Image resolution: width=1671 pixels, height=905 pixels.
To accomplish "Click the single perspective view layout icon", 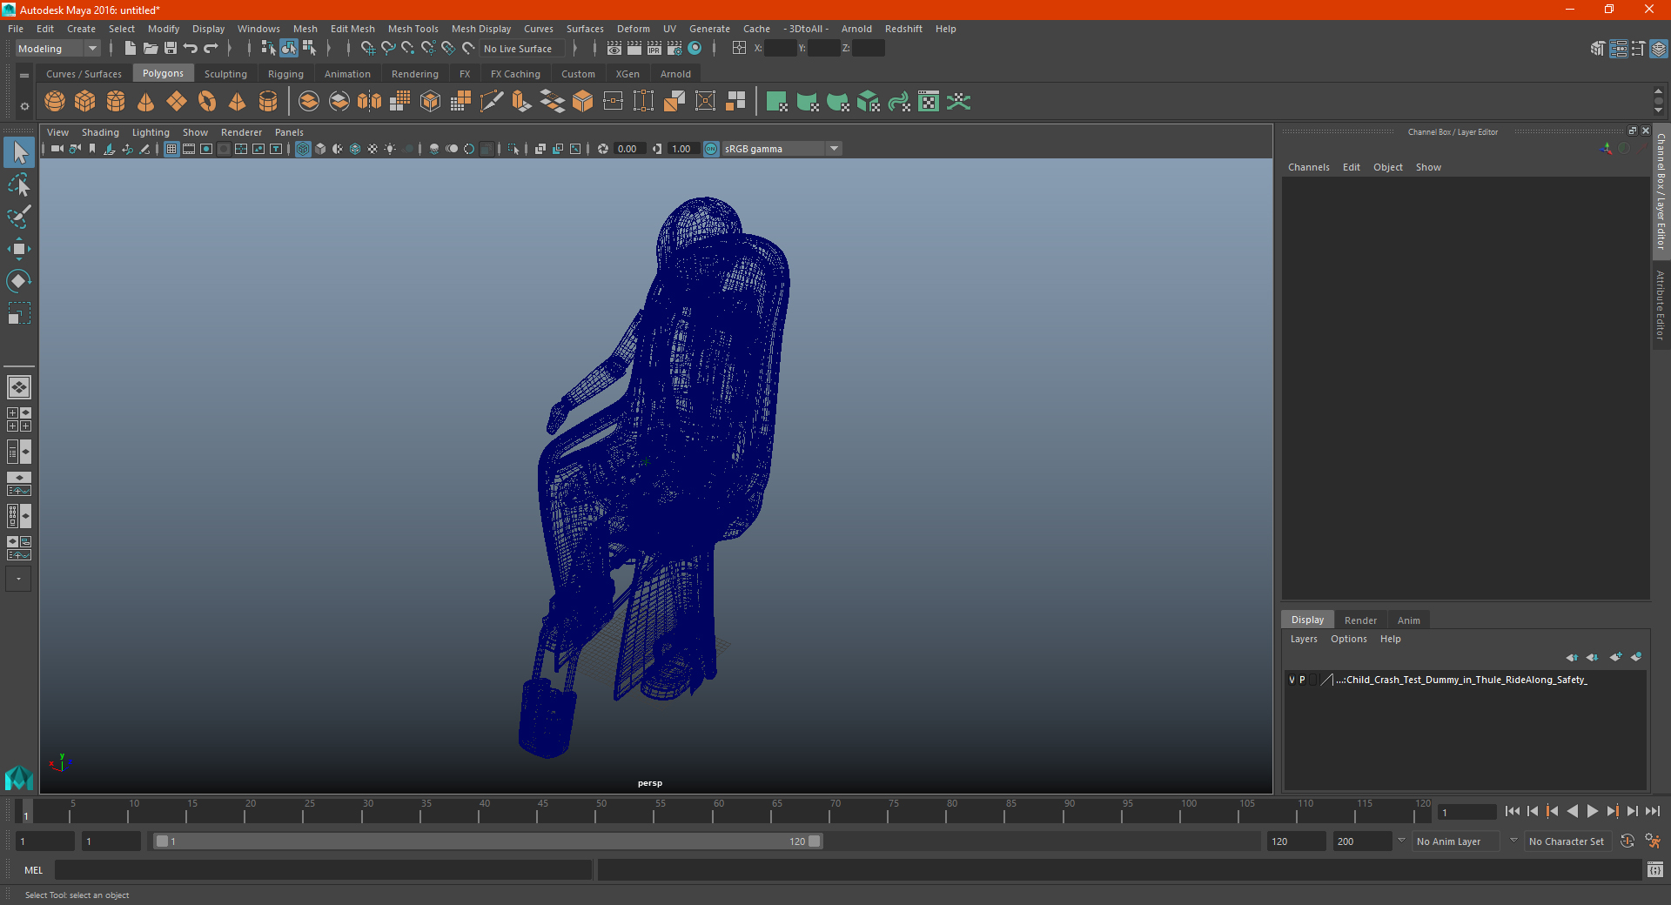I will tap(19, 387).
